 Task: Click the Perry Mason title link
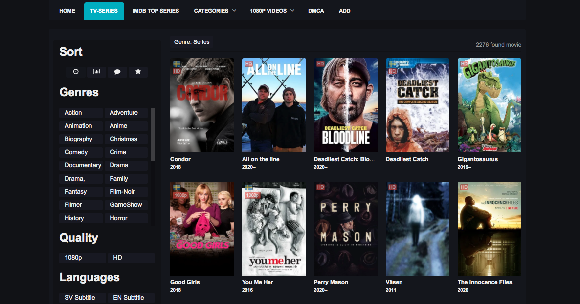(x=331, y=282)
